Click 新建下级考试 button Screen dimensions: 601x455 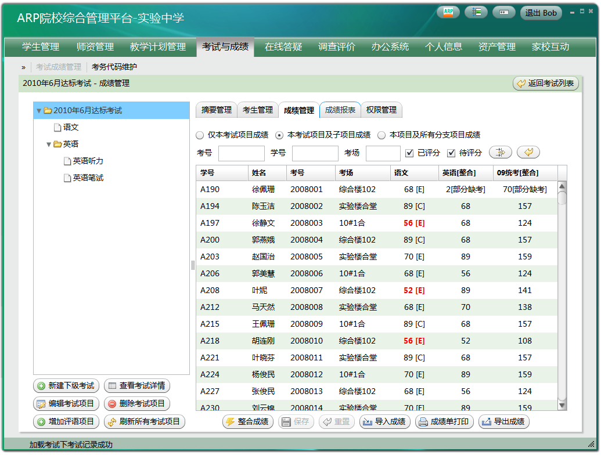pyautogui.click(x=66, y=386)
